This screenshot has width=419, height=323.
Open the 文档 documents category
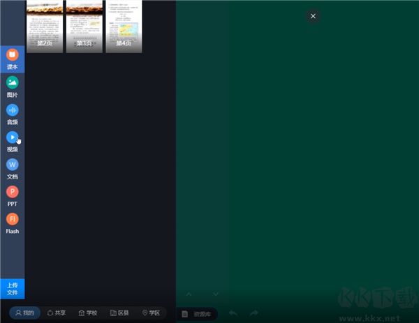pos(13,169)
